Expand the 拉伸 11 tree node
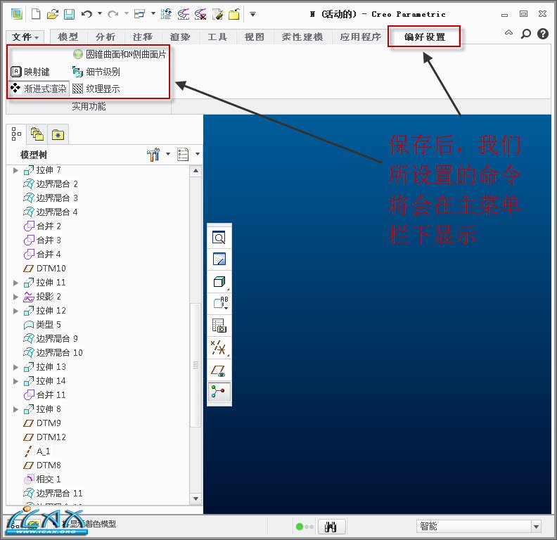557x540 pixels. [x=15, y=283]
